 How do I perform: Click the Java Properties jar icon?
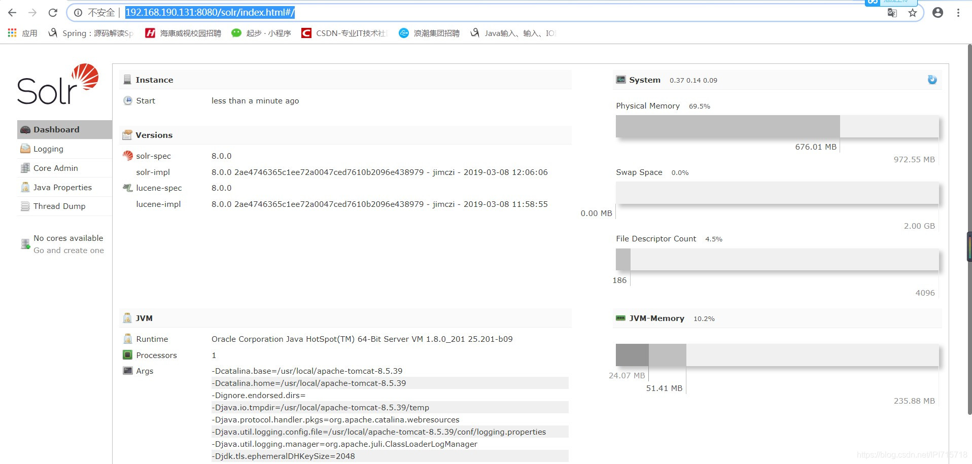click(25, 187)
